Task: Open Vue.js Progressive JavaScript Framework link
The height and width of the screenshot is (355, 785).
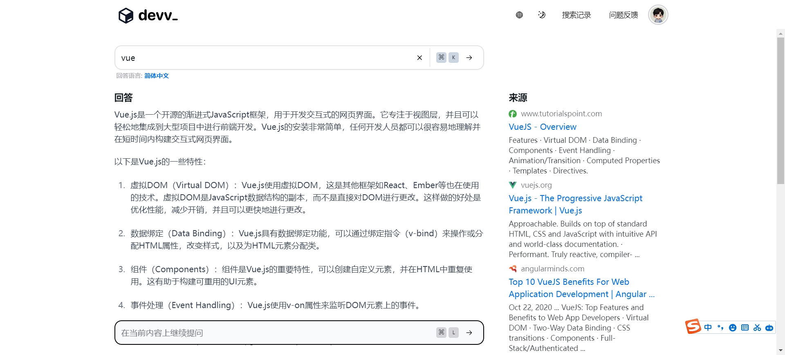Action: pyautogui.click(x=576, y=204)
